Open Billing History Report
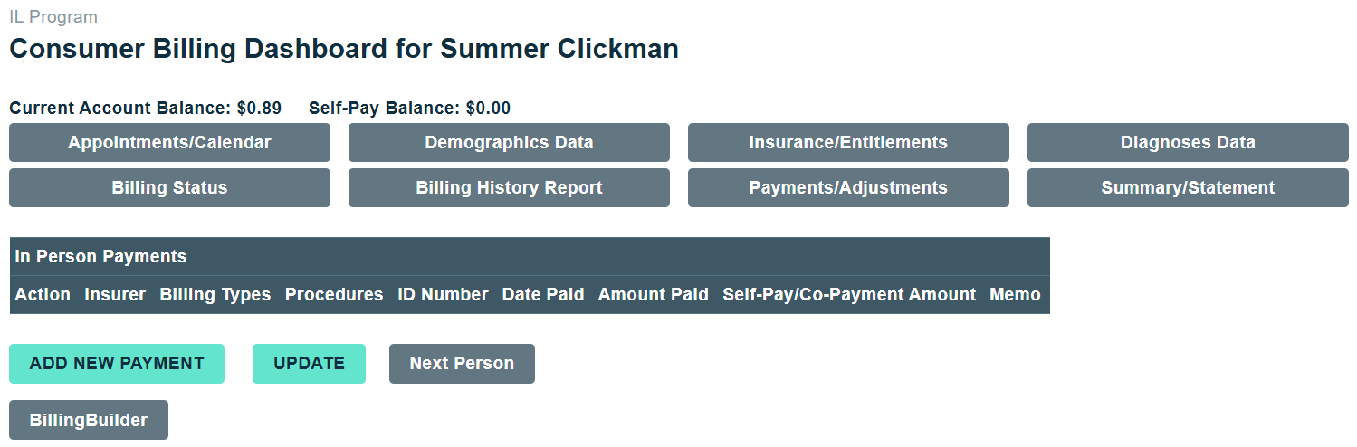The image size is (1357, 447). pos(509,188)
